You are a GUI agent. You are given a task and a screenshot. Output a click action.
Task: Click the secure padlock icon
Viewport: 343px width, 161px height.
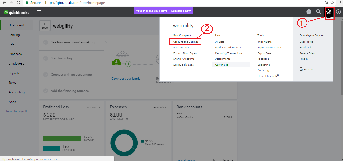(26, 3)
